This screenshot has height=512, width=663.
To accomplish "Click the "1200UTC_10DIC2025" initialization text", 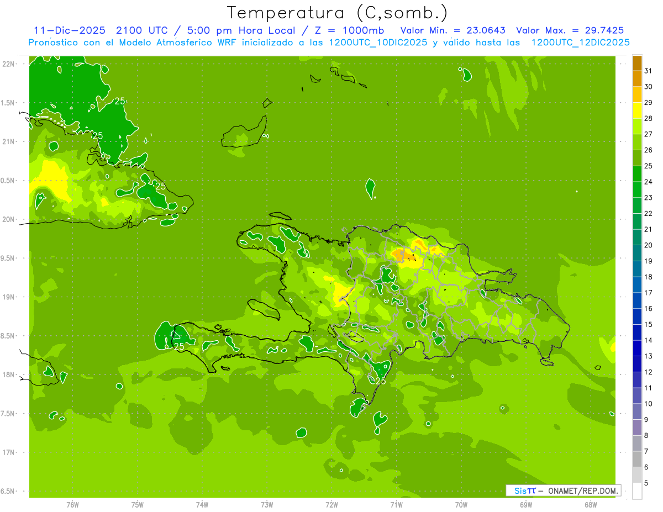I will pyautogui.click(x=377, y=43).
